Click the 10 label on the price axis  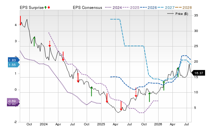pos(196,92)
